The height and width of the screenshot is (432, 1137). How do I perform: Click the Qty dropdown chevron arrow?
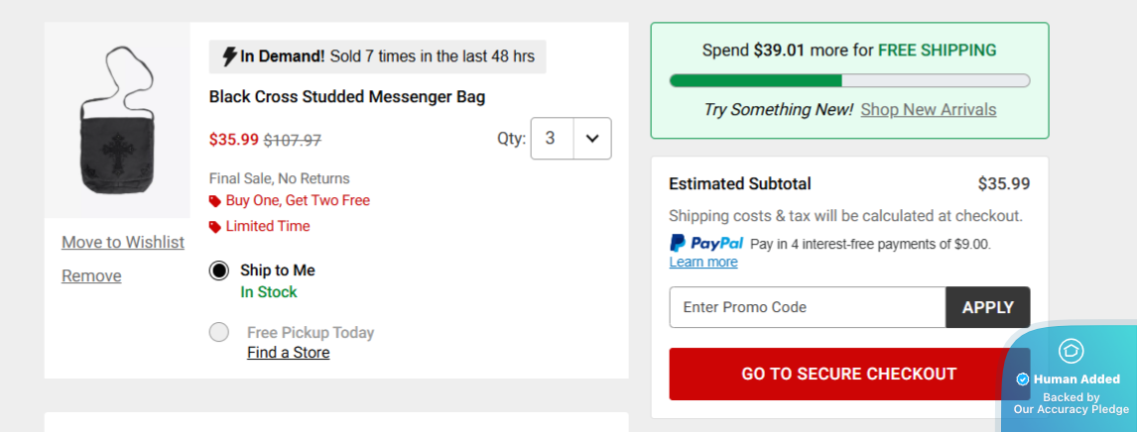[592, 139]
